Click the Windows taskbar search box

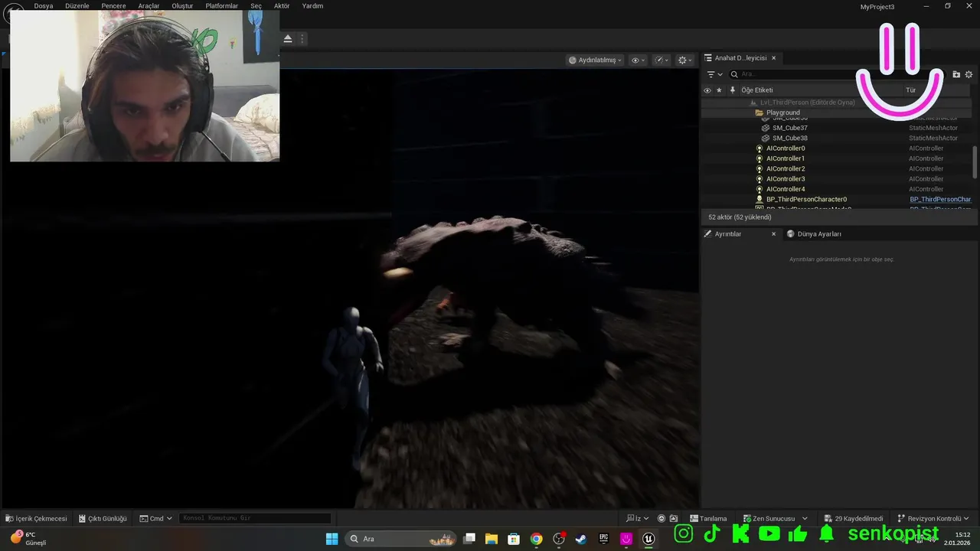(x=400, y=539)
